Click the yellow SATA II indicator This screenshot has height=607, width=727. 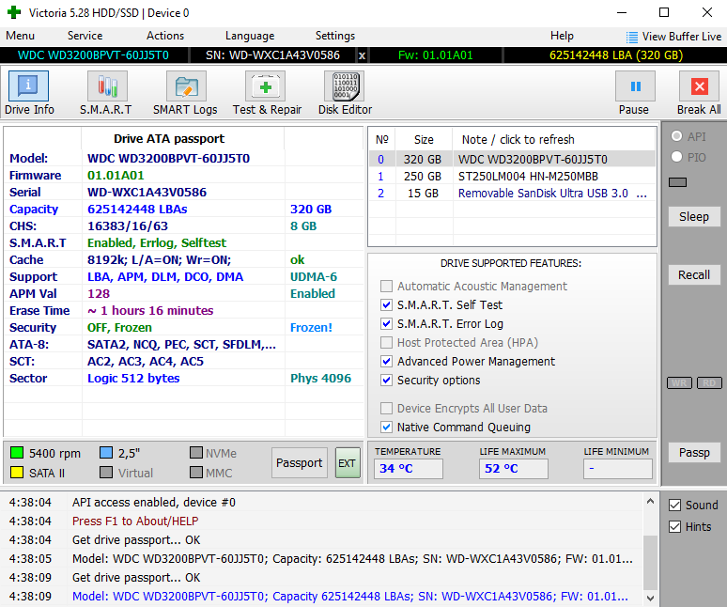click(17, 473)
